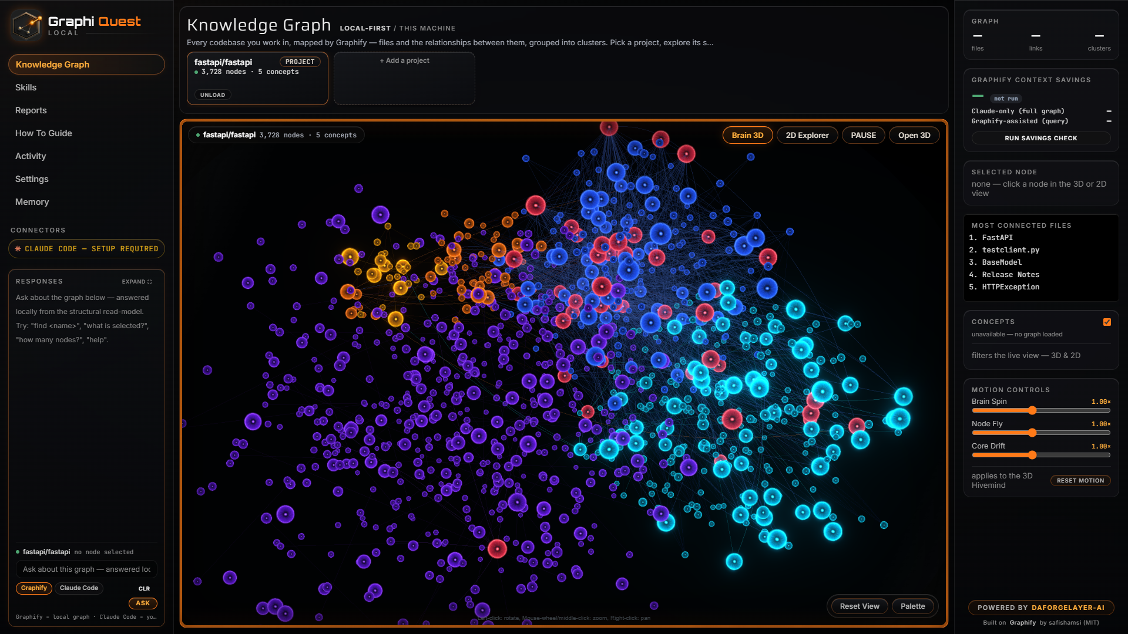Viewport: 1128px width, 634px height.
Task: Select testclient.py in most connected files
Action: pyautogui.click(x=1010, y=250)
